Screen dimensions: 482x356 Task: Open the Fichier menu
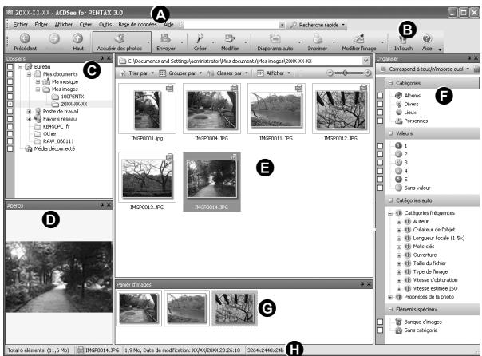point(21,25)
